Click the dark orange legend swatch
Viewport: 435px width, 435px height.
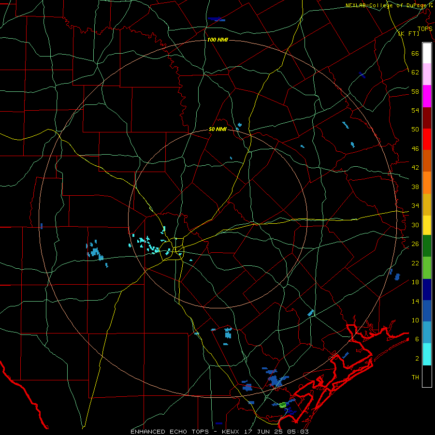coord(427,160)
